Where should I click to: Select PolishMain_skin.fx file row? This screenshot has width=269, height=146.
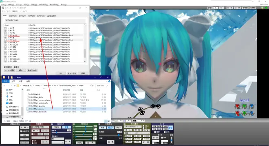(66, 109)
